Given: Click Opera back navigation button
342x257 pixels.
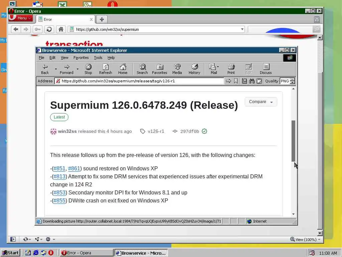Looking at the screenshot, I should click(x=16, y=29).
